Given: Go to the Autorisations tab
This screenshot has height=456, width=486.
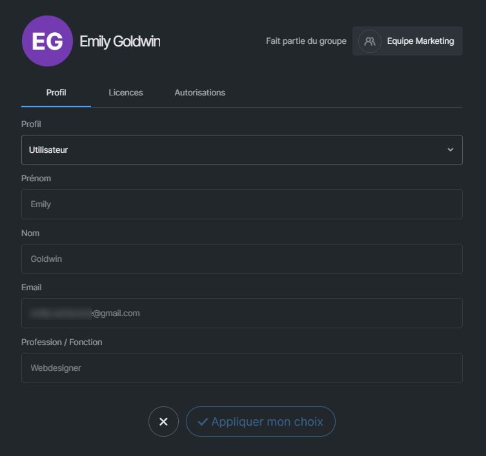Looking at the screenshot, I should pos(200,92).
